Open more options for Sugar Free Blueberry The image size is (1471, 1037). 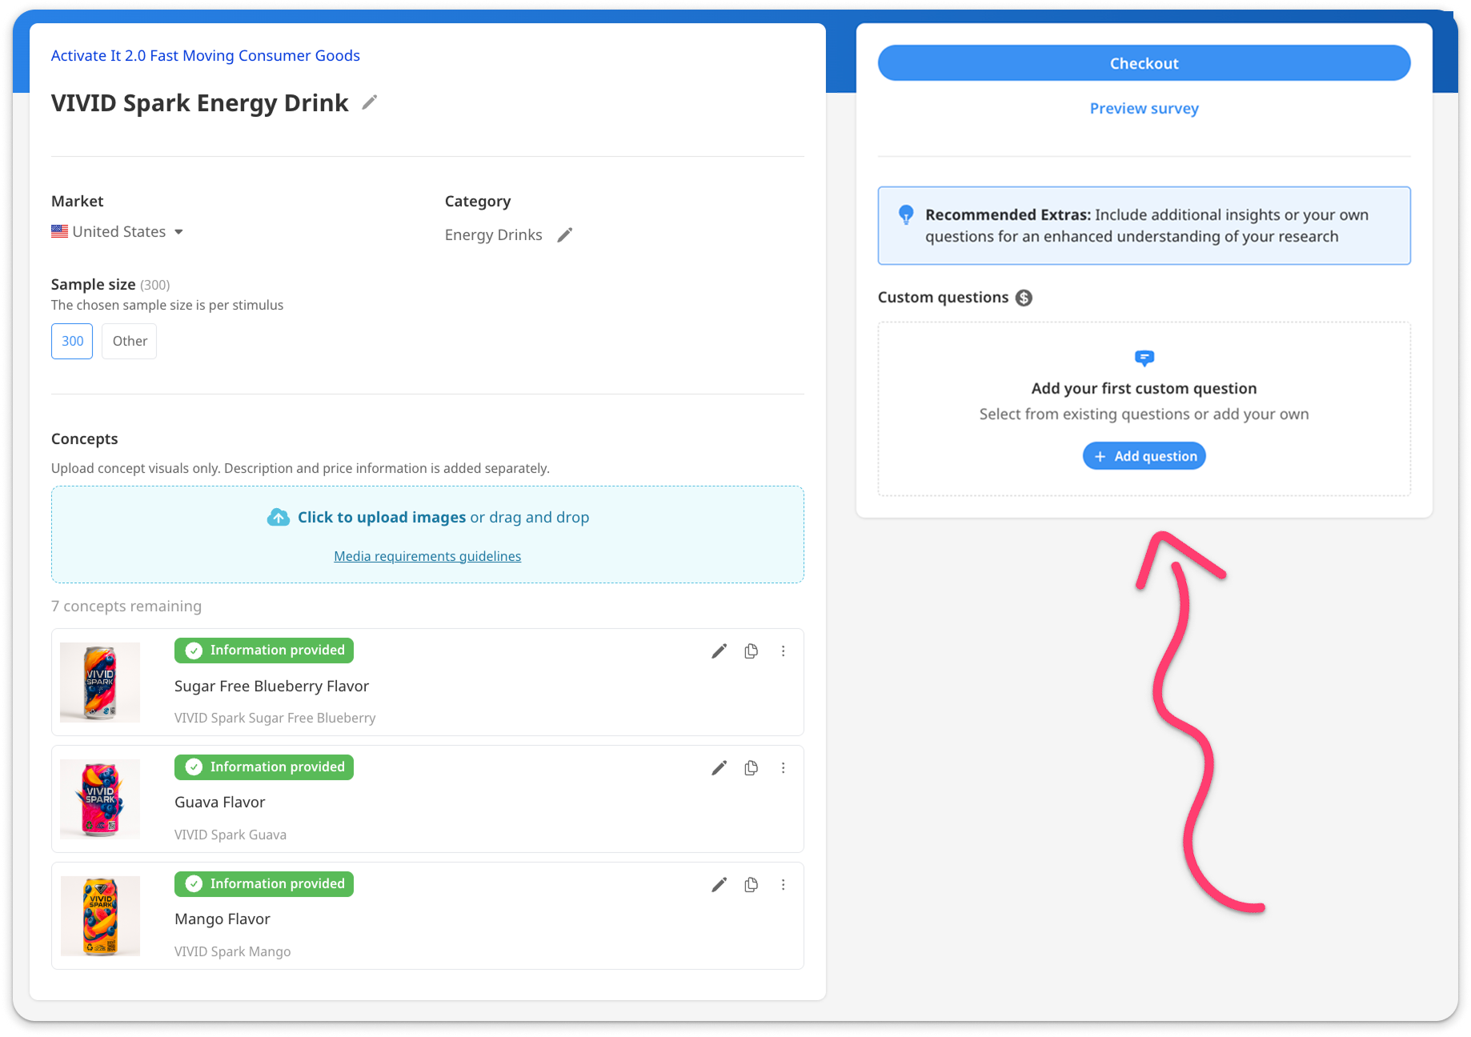783,651
